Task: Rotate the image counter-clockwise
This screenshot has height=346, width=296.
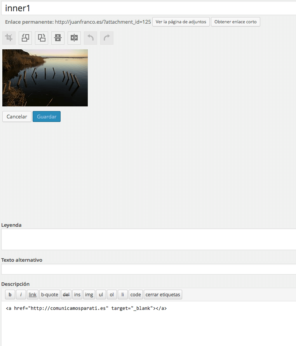Action: [25, 38]
